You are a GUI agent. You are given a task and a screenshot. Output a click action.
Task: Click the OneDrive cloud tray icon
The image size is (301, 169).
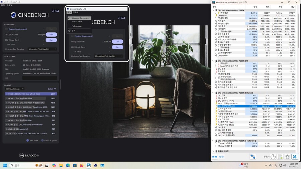[271, 165]
